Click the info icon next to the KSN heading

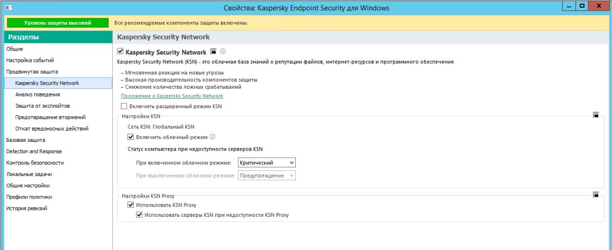223,52
